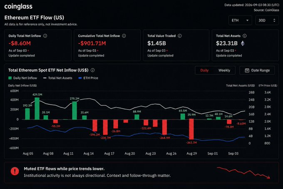This screenshot has width=283, height=189.
Task: Switch chart to Daily view
Action: click(x=204, y=71)
